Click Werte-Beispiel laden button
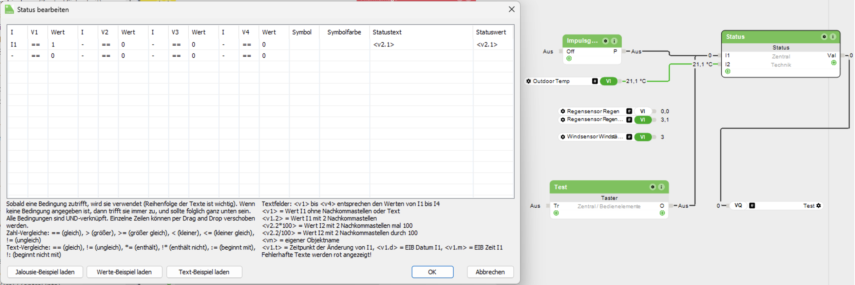855x285 pixels. pyautogui.click(x=124, y=272)
